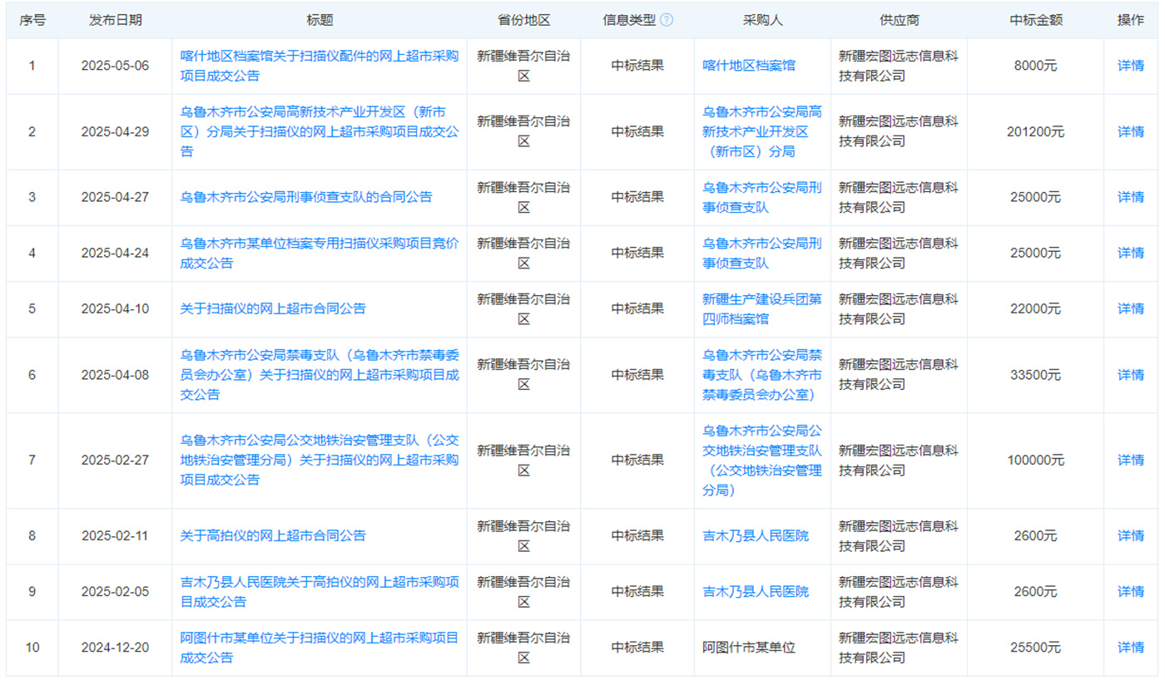Click purchaser 刑事侦查支队 in row 3
The image size is (1165, 685).
coord(762,197)
